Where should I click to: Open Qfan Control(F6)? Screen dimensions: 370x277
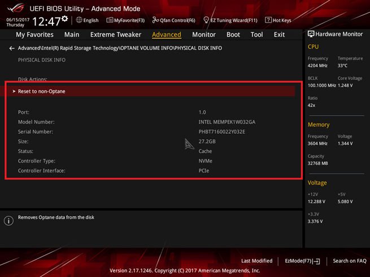click(177, 20)
